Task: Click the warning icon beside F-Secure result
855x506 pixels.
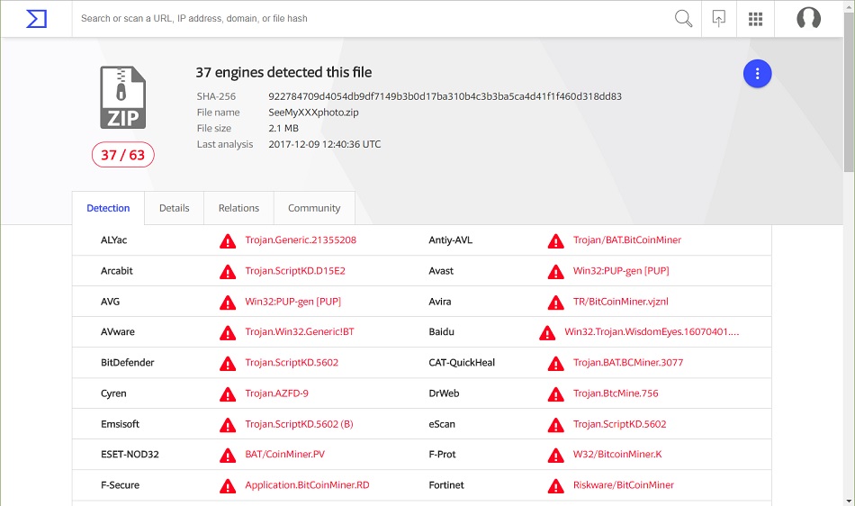Action: click(x=228, y=486)
